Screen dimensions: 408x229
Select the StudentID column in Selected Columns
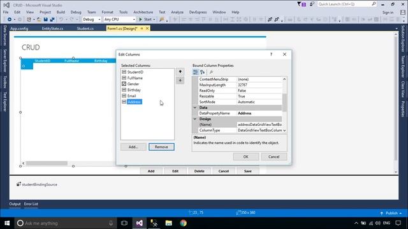(x=135, y=72)
